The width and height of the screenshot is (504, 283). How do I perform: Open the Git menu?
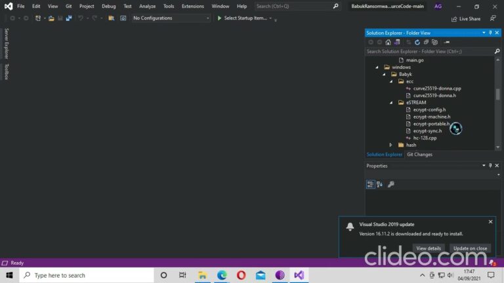68,6
